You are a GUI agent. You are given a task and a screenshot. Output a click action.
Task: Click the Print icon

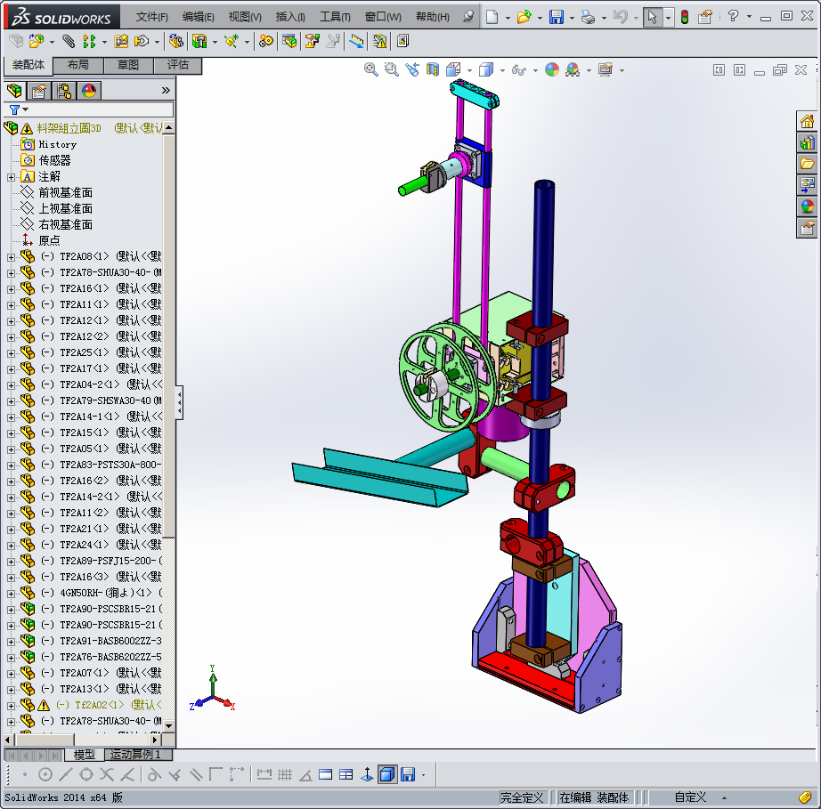(588, 17)
